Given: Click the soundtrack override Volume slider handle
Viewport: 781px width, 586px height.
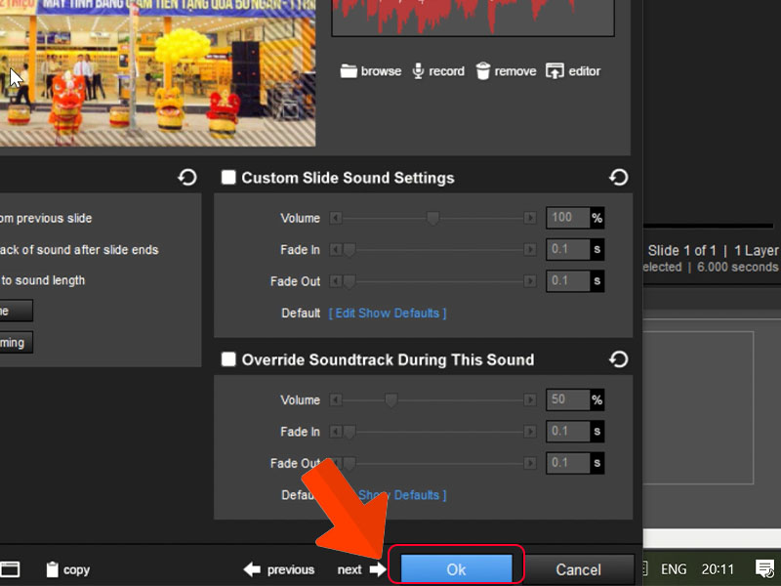Looking at the screenshot, I should point(390,400).
